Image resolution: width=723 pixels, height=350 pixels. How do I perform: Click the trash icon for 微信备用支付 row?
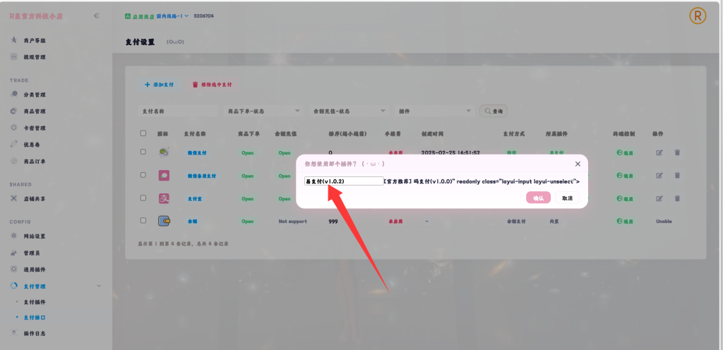(x=677, y=175)
